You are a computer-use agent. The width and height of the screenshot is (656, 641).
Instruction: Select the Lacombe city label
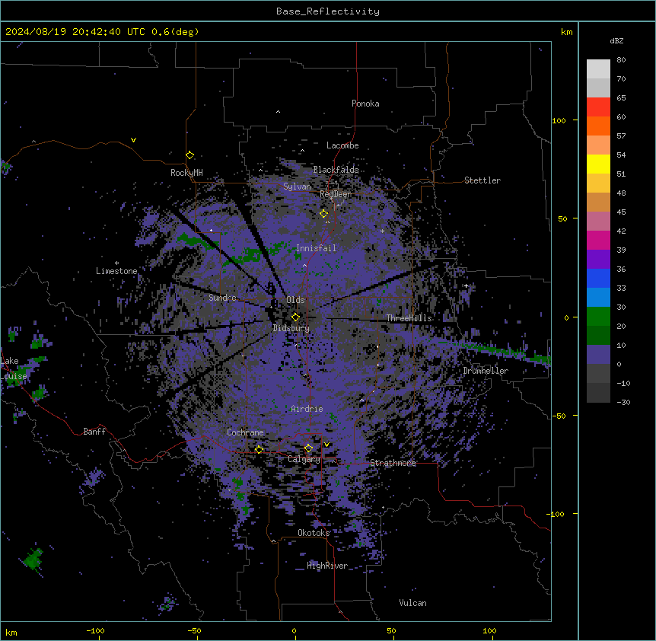point(342,145)
